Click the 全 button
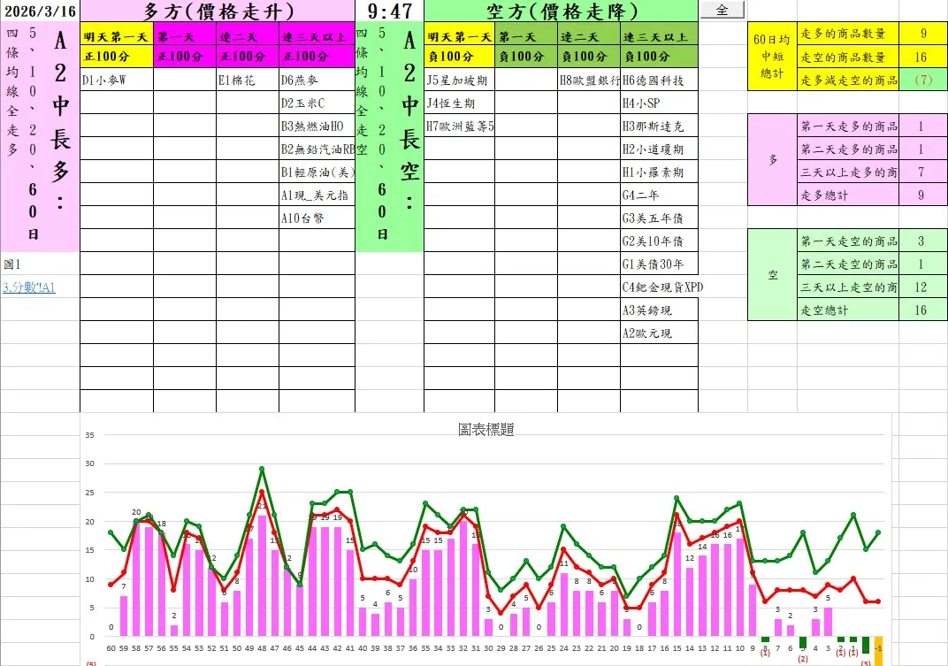 722,10
